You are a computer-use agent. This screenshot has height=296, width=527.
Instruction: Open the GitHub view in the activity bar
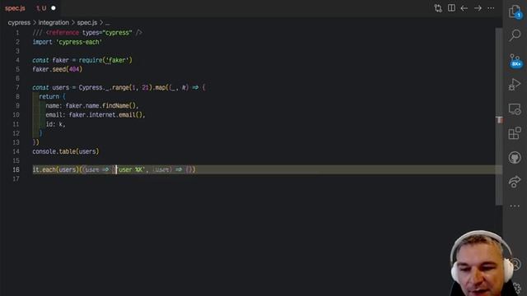515,157
